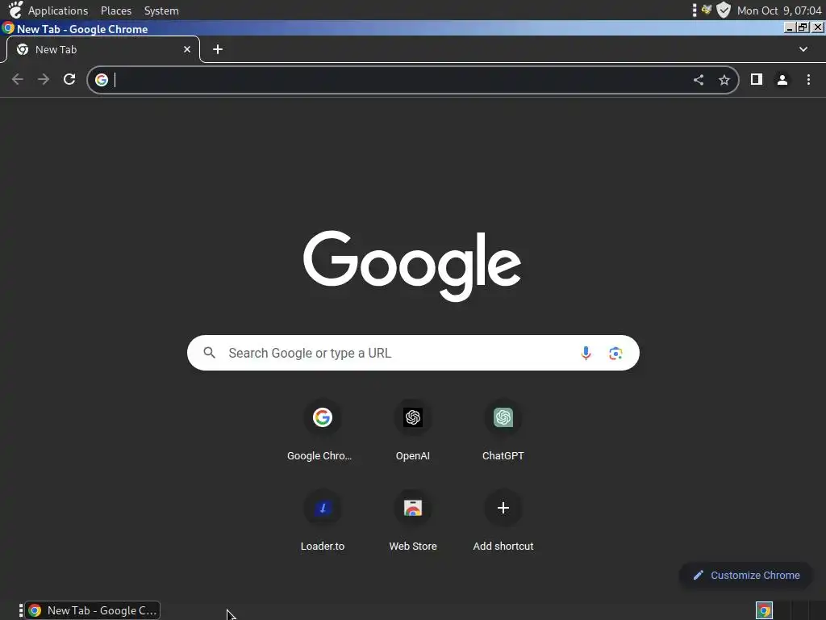
Task: Open the profile avatar menu
Action: point(782,80)
